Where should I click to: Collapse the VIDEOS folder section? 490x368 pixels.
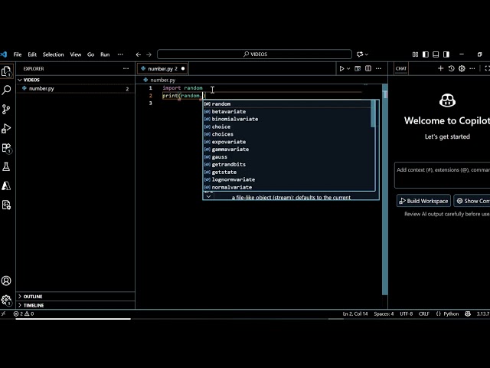click(x=75, y=80)
